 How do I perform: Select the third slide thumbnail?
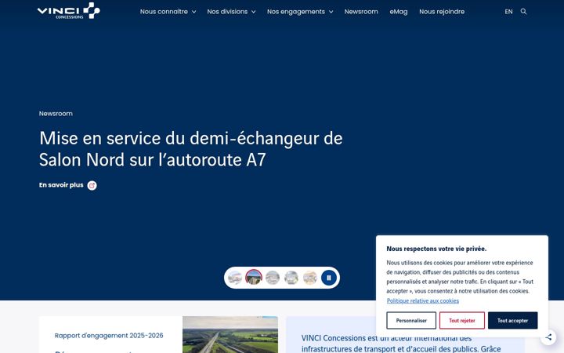coord(273,278)
